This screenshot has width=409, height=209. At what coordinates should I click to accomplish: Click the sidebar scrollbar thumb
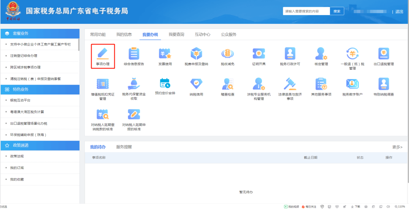pos(79,45)
